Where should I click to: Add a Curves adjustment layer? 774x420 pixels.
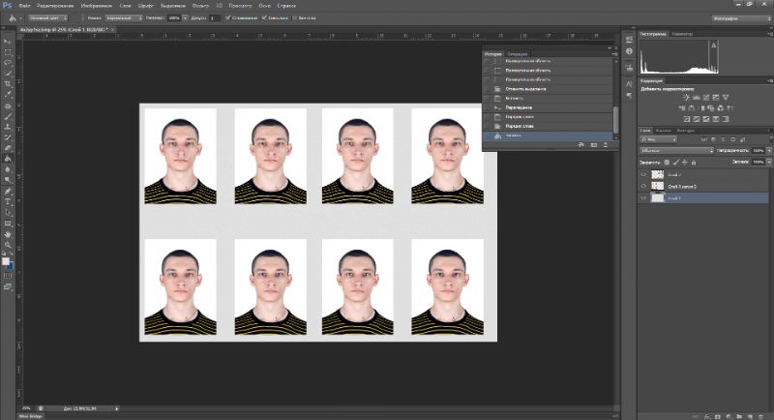pos(706,97)
